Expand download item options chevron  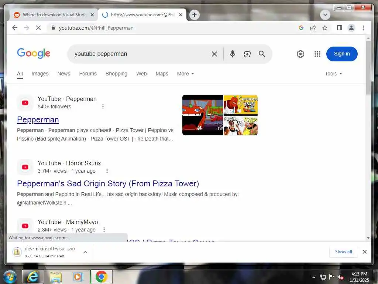[85, 252]
